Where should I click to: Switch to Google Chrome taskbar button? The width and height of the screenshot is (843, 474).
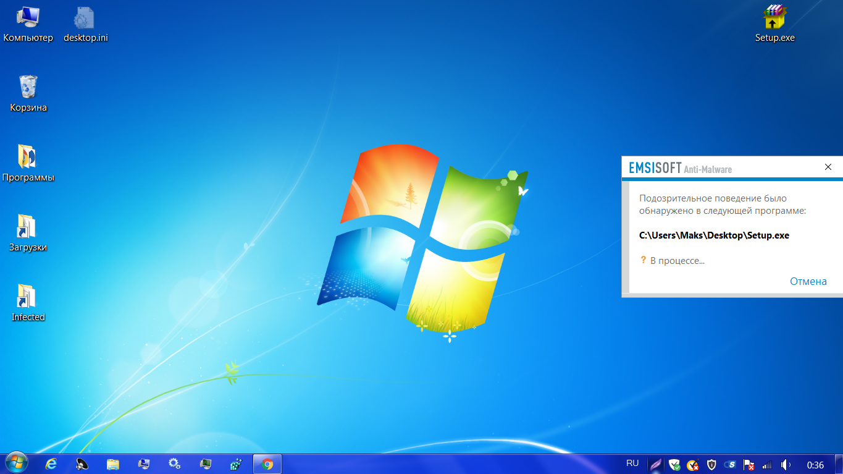(267, 464)
